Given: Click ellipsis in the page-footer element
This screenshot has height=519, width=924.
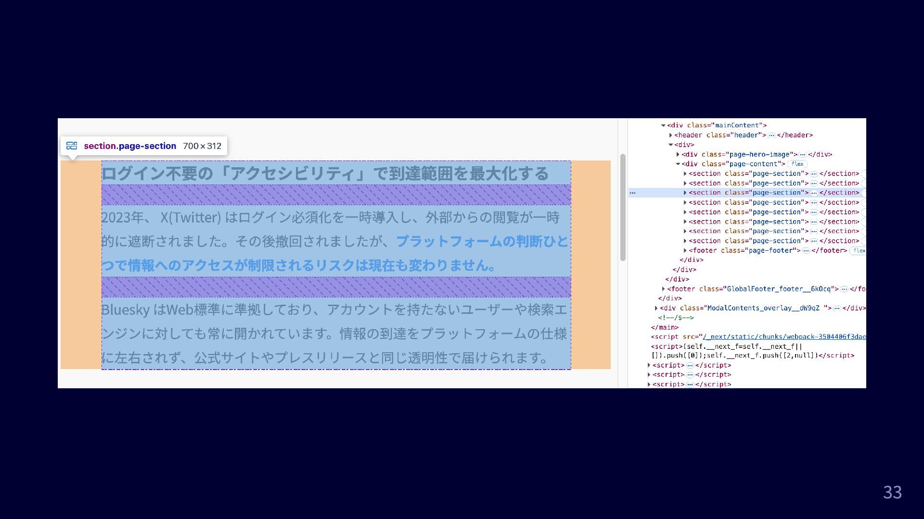Looking at the screenshot, I should pyautogui.click(x=806, y=250).
